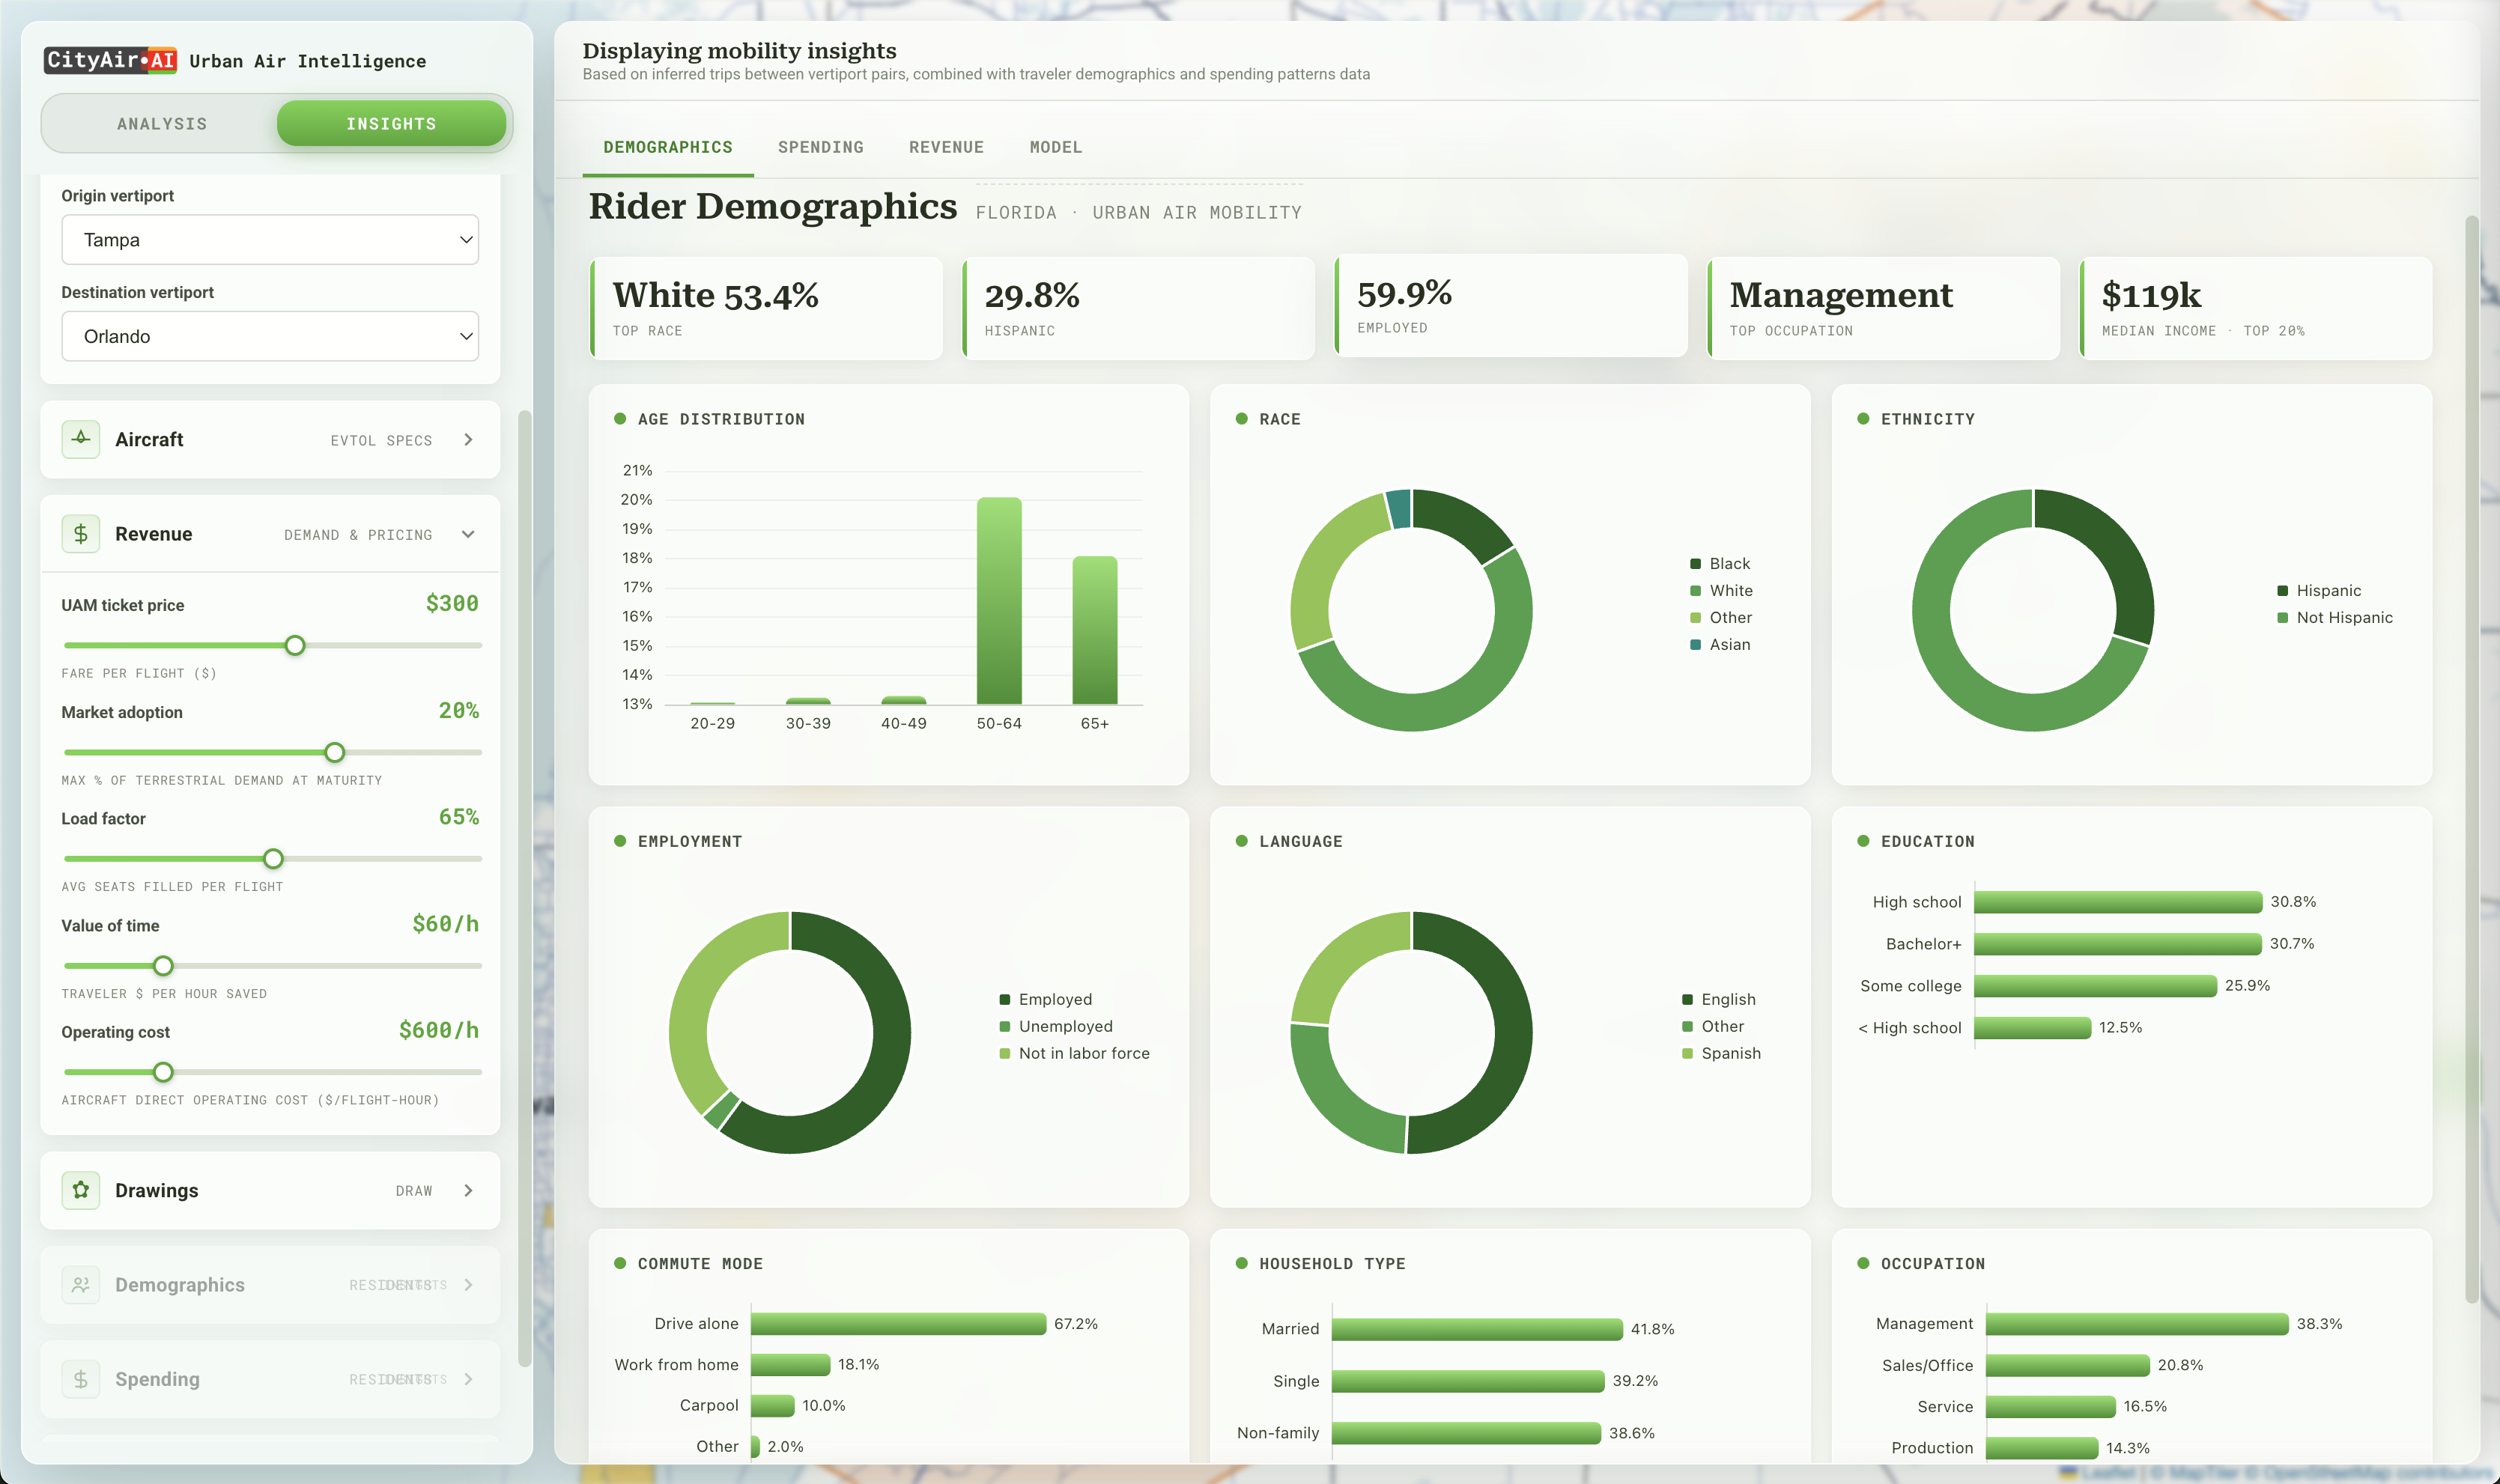Toggle the Other legend entry in Race
Viewport: 2500px width, 1484px height.
1721,618
